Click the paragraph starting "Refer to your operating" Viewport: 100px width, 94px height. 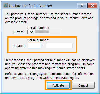click(49, 76)
